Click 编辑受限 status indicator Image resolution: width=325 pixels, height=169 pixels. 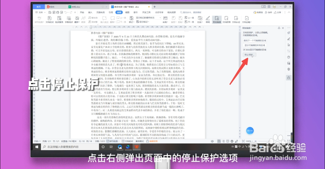[x=152, y=141]
